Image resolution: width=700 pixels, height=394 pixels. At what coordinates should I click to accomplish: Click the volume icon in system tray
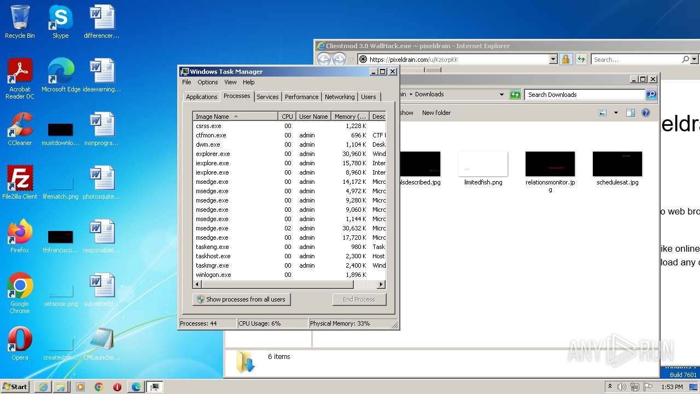click(x=622, y=387)
